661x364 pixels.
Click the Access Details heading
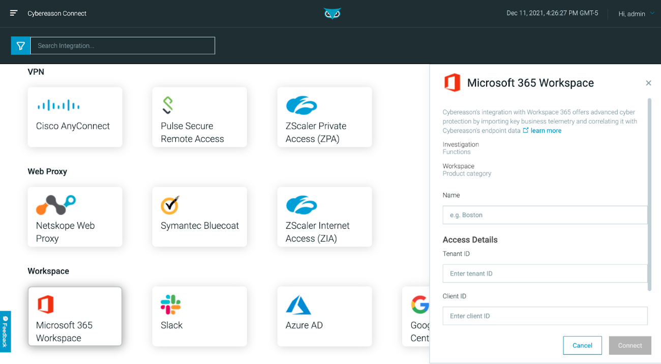click(x=470, y=239)
